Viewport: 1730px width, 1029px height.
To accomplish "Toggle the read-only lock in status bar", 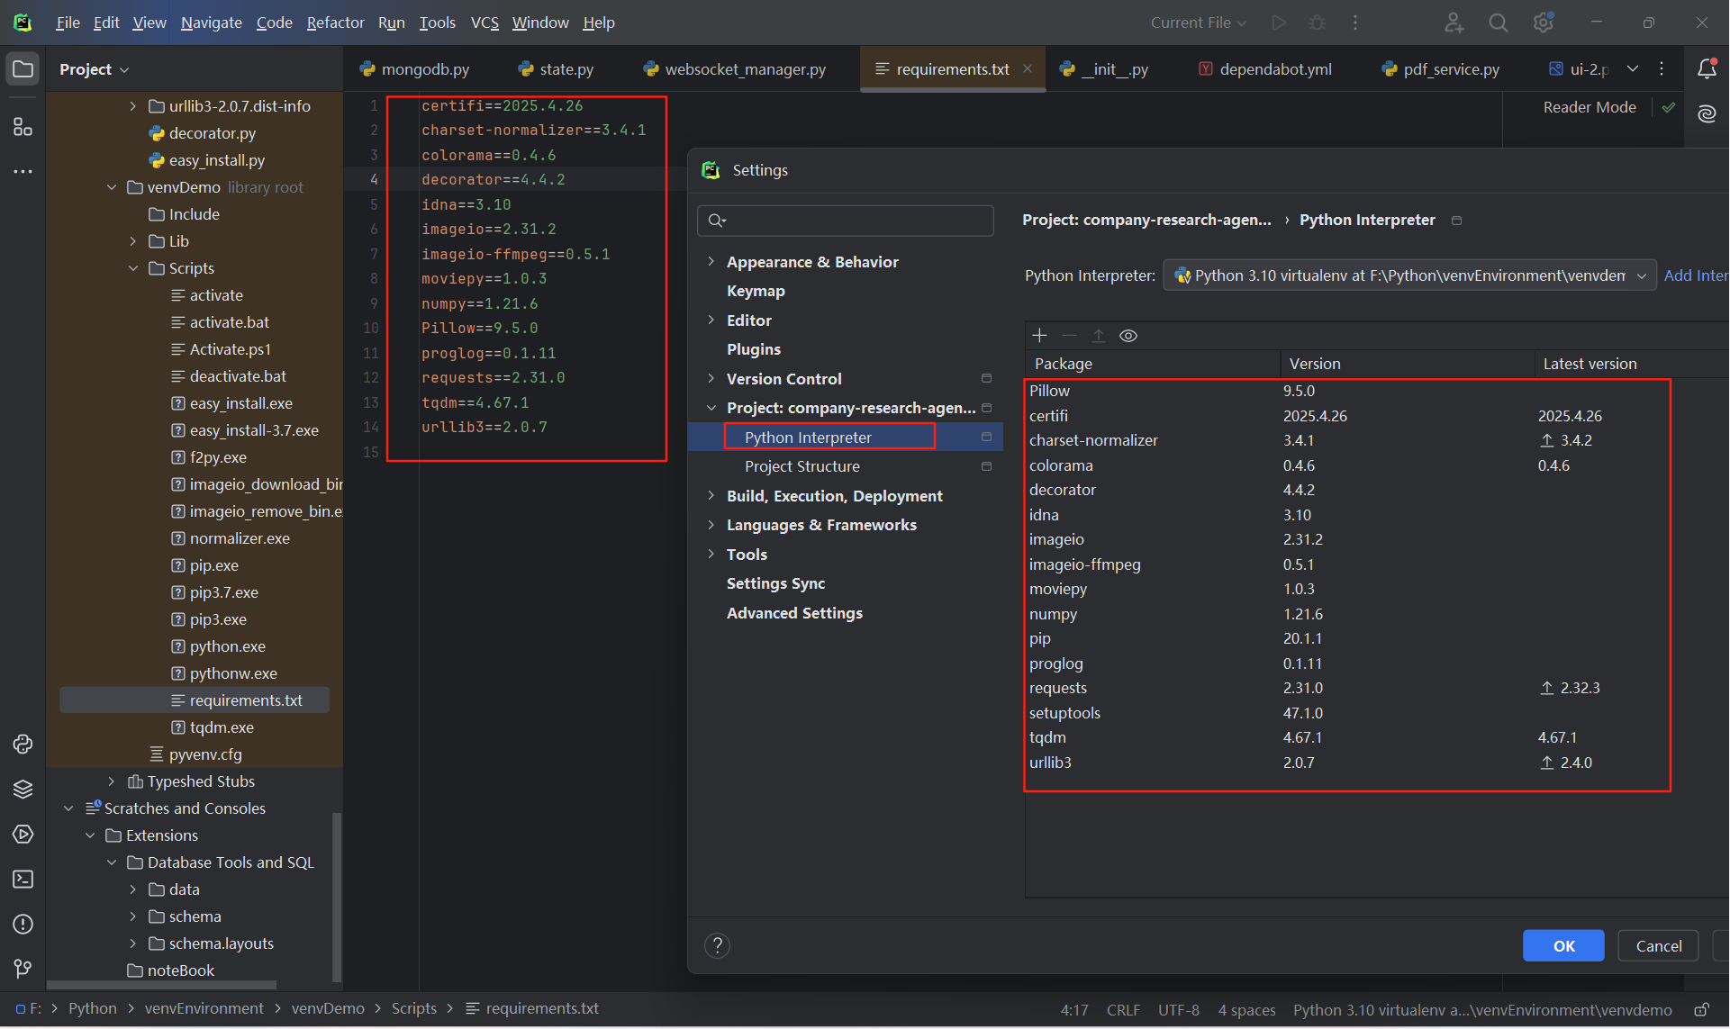I will (x=1701, y=1010).
